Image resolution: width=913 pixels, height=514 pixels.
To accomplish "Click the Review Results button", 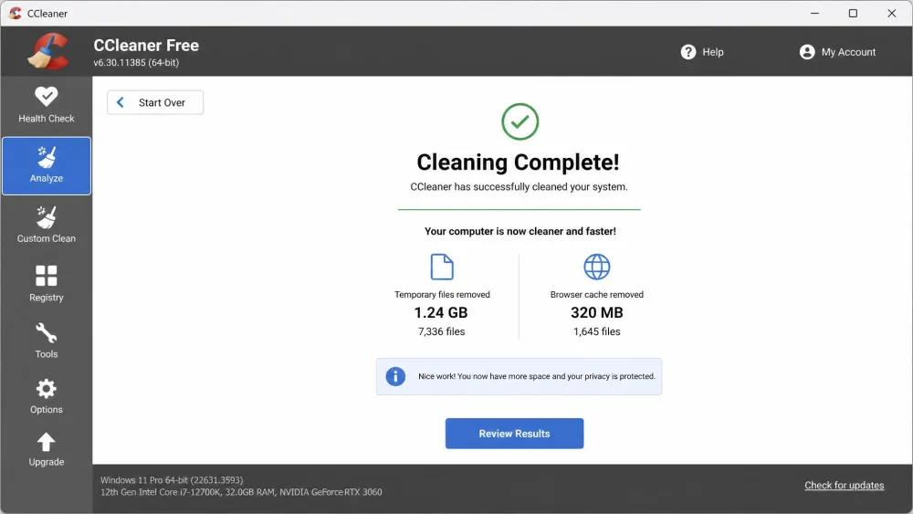I will point(514,433).
